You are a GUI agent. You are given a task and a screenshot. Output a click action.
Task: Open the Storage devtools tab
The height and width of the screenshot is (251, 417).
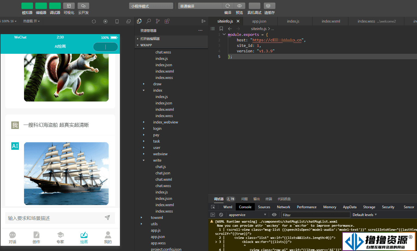pos(369,207)
